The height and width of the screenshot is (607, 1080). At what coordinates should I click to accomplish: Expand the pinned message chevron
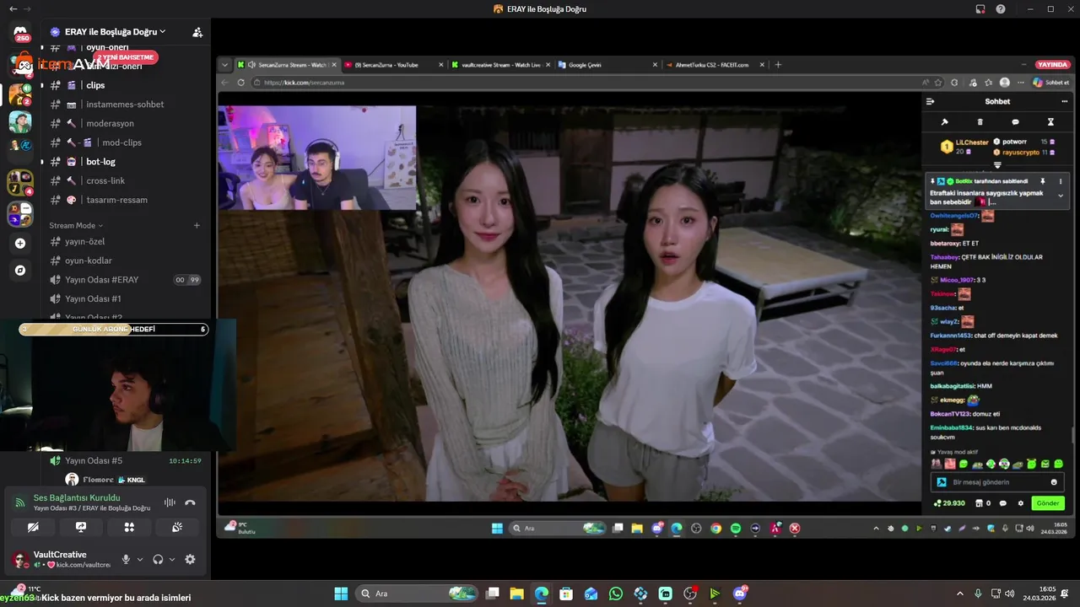pyautogui.click(x=1061, y=196)
